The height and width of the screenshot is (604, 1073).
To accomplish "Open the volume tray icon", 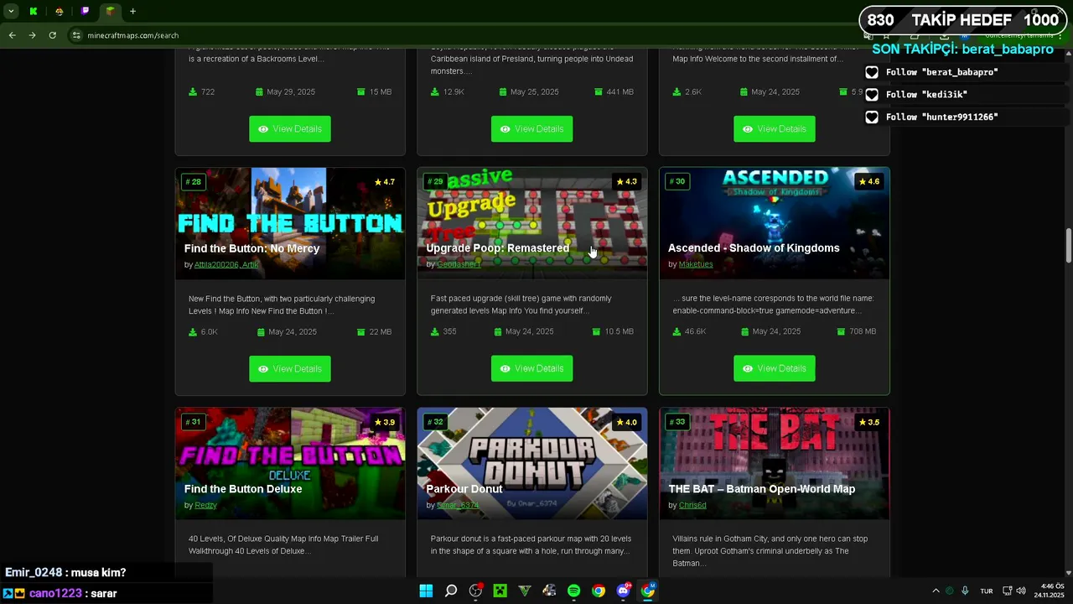I will (1021, 591).
